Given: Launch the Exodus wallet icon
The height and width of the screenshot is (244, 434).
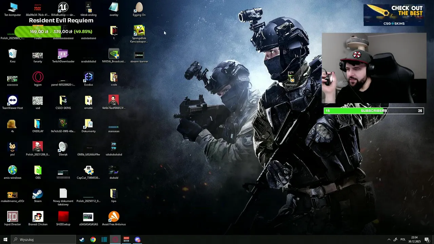Looking at the screenshot, I should click(x=88, y=79).
